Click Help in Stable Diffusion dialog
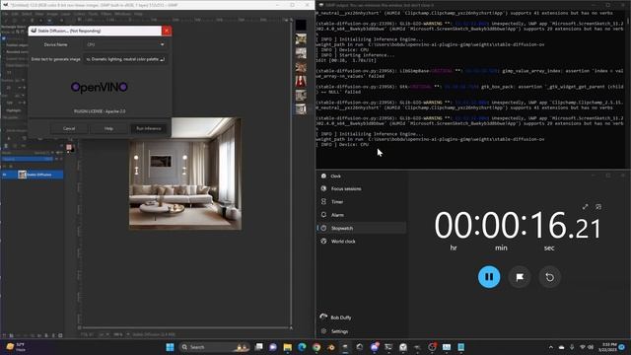This screenshot has height=355, width=631. click(108, 128)
